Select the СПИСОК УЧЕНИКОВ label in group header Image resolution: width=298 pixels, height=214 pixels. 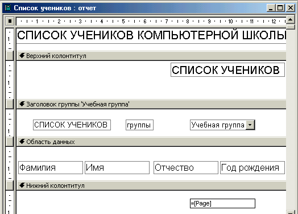(72, 125)
